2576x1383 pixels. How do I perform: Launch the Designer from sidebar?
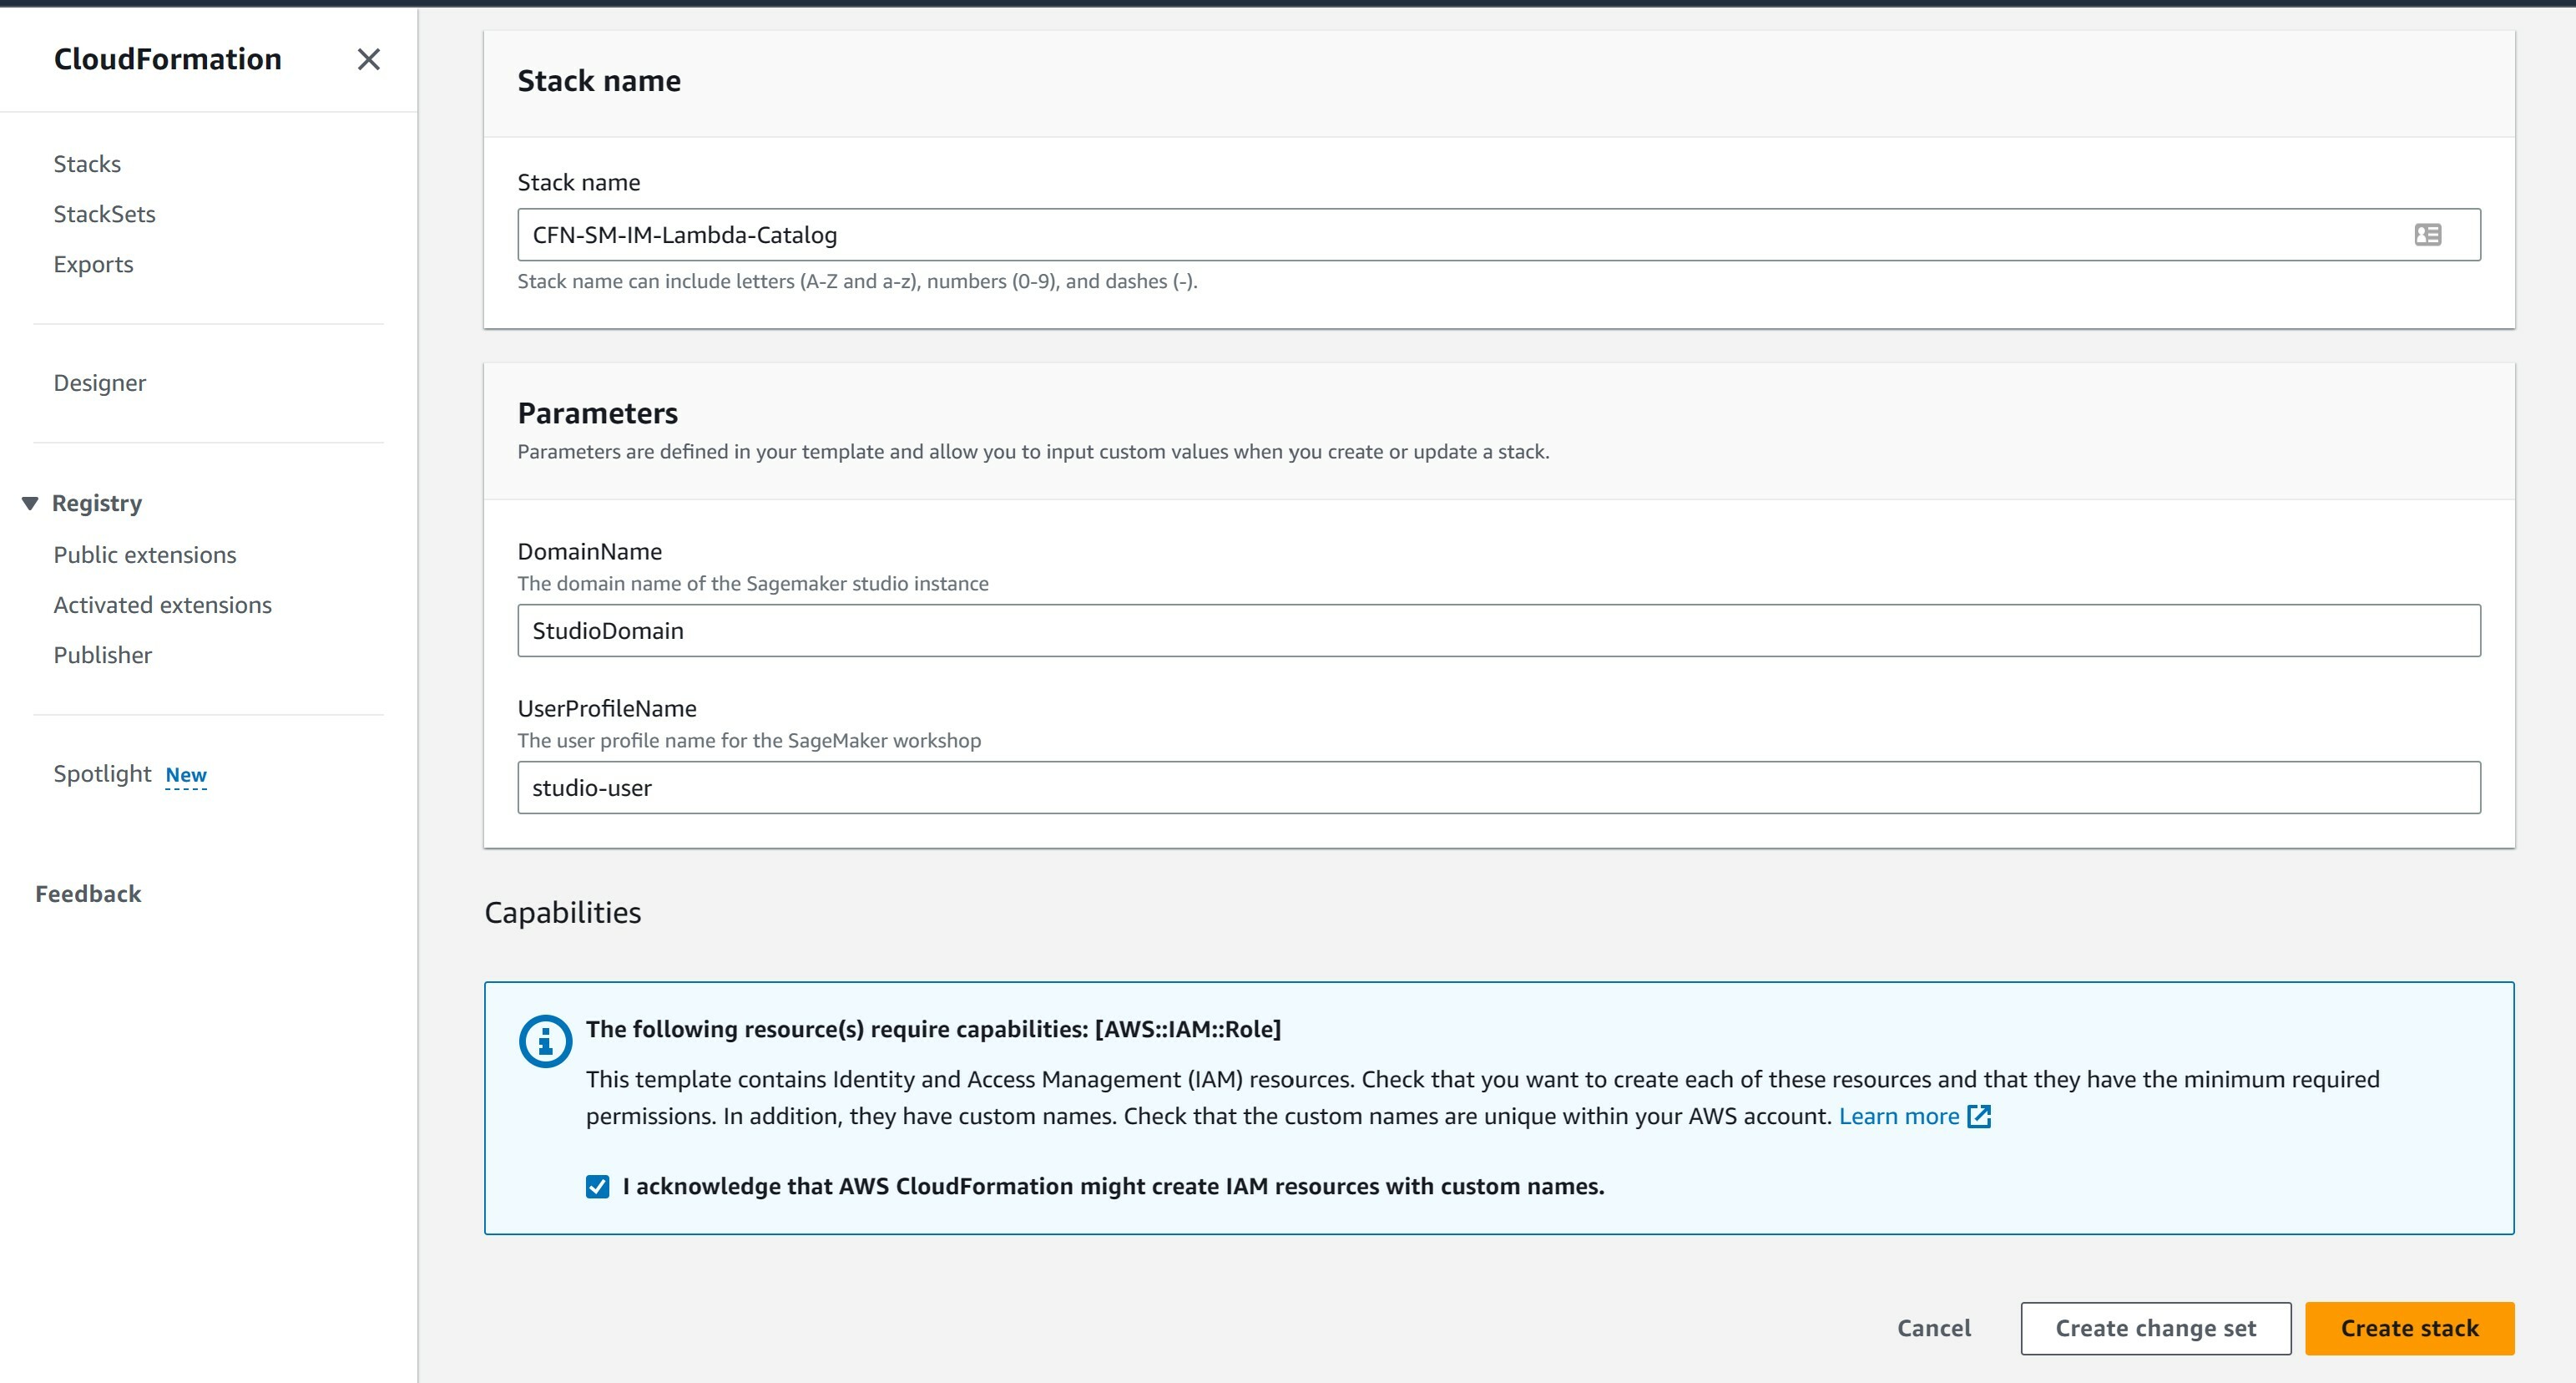pos(99,383)
